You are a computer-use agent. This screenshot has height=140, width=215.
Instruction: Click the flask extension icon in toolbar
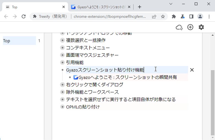coord(183,16)
